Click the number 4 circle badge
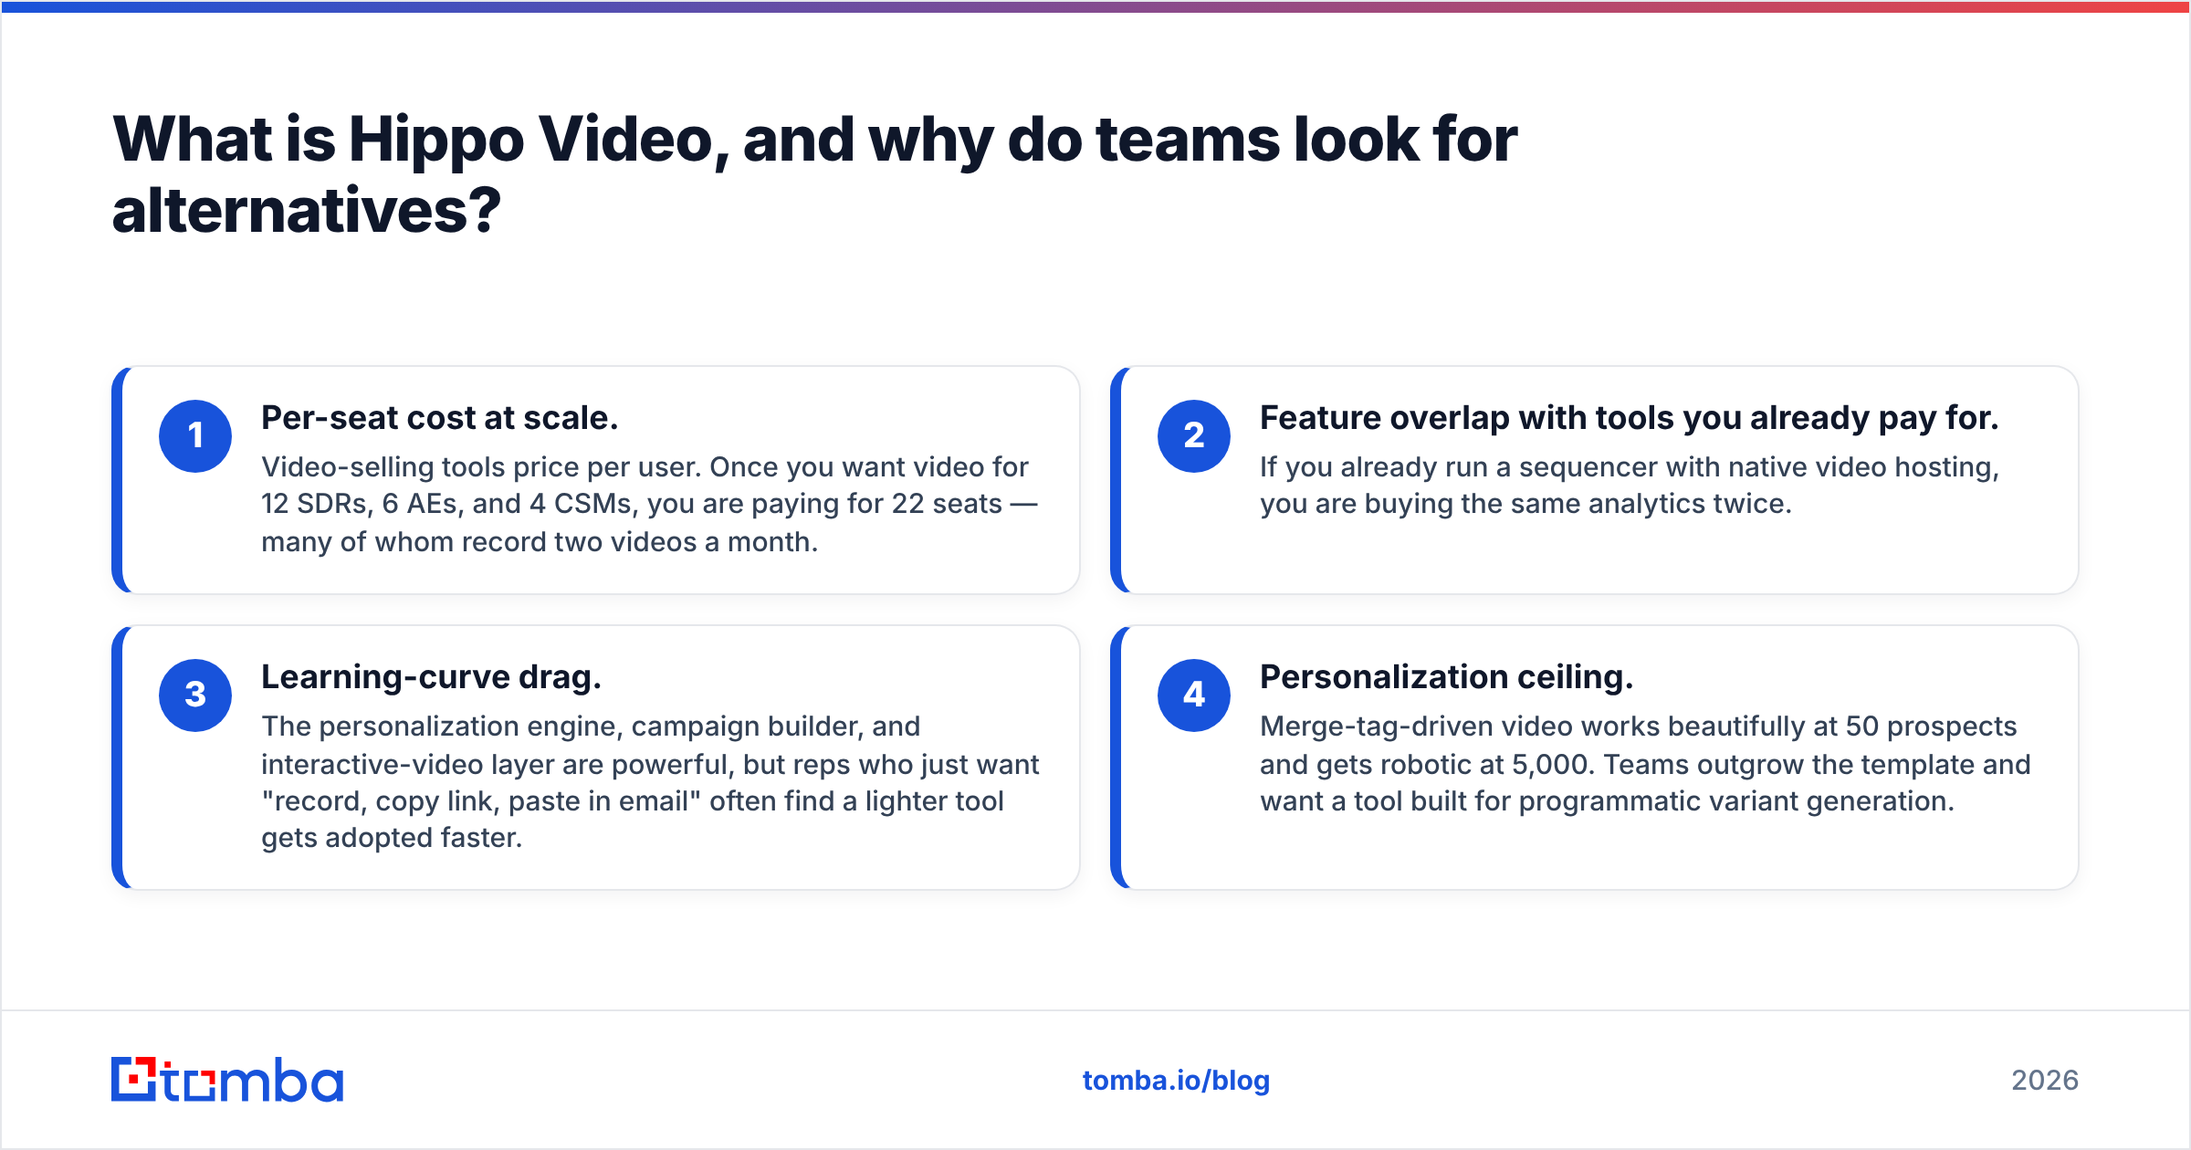The width and height of the screenshot is (2191, 1150). (1194, 695)
